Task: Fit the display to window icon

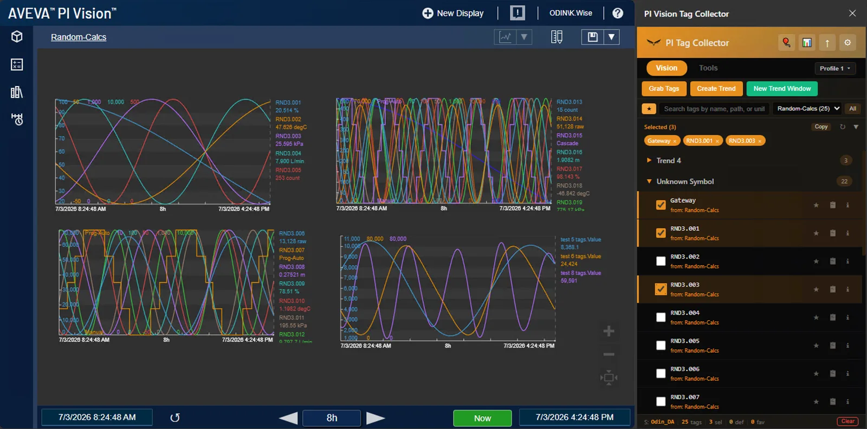Action: (x=609, y=378)
